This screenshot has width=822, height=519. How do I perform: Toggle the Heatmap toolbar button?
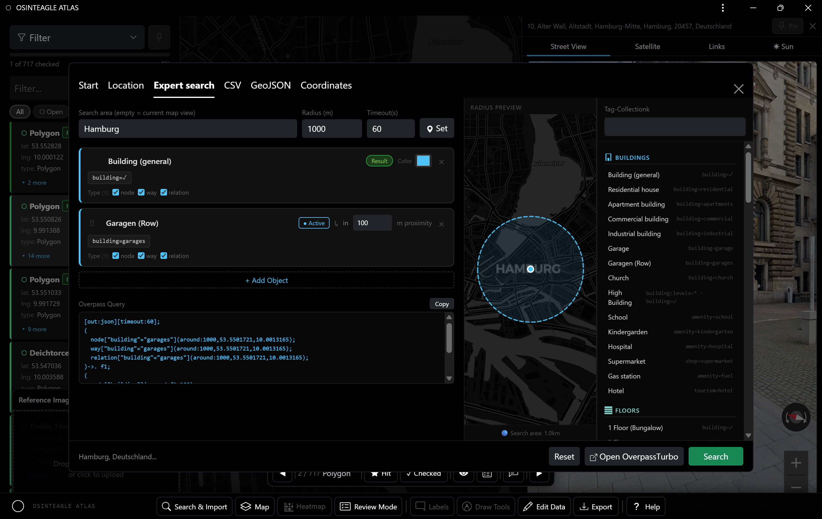tap(305, 506)
